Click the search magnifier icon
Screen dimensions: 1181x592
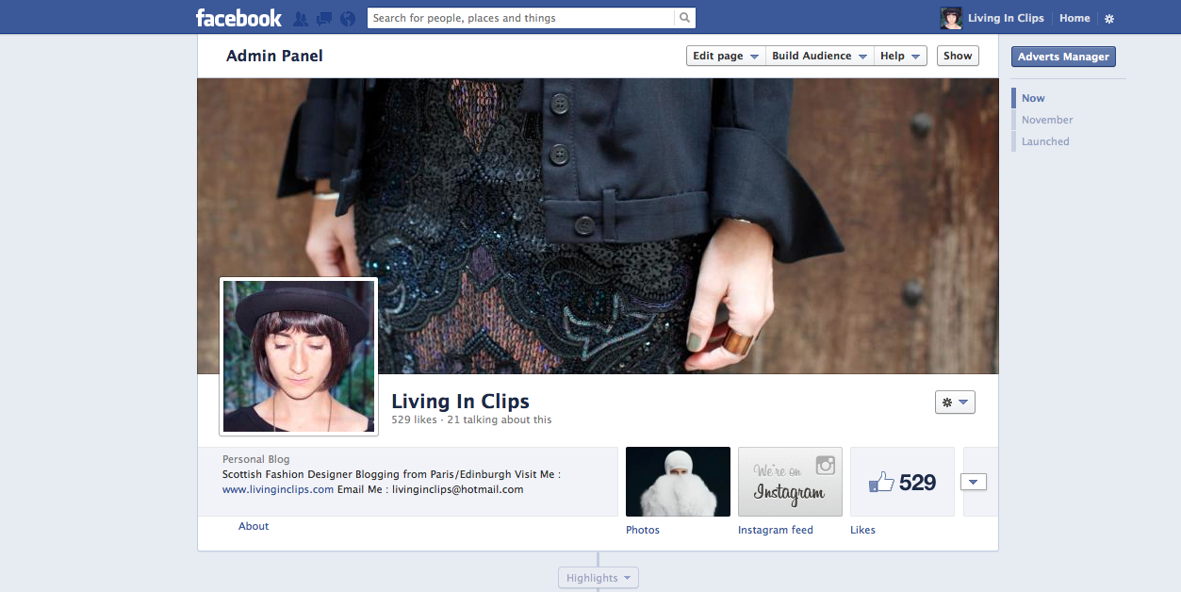pyautogui.click(x=685, y=18)
